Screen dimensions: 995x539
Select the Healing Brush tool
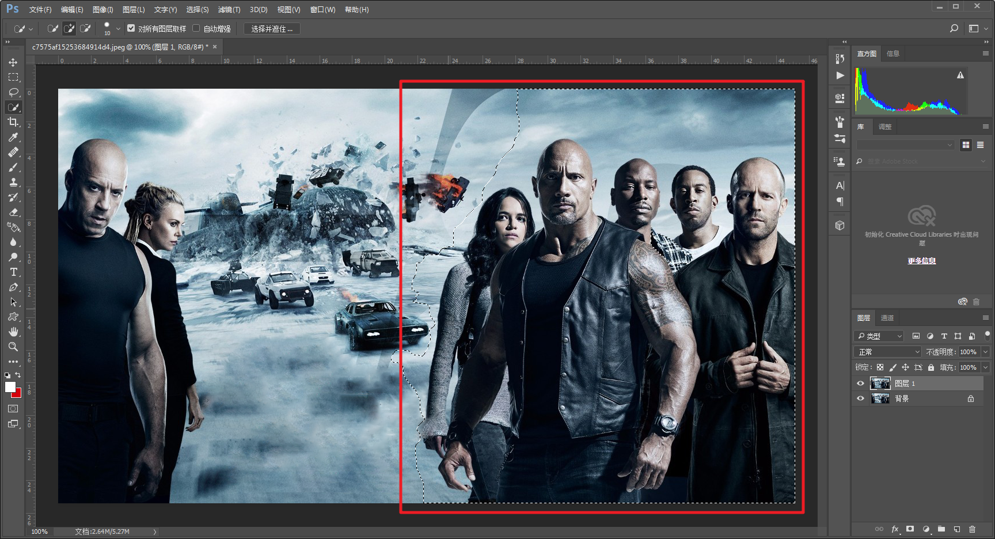coord(13,152)
